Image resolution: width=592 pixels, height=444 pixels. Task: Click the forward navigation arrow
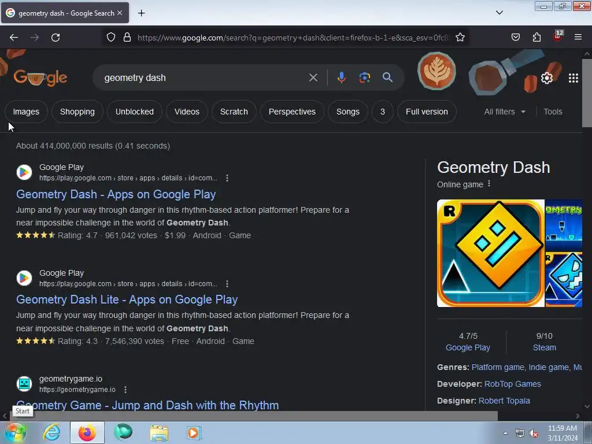pyautogui.click(x=35, y=38)
